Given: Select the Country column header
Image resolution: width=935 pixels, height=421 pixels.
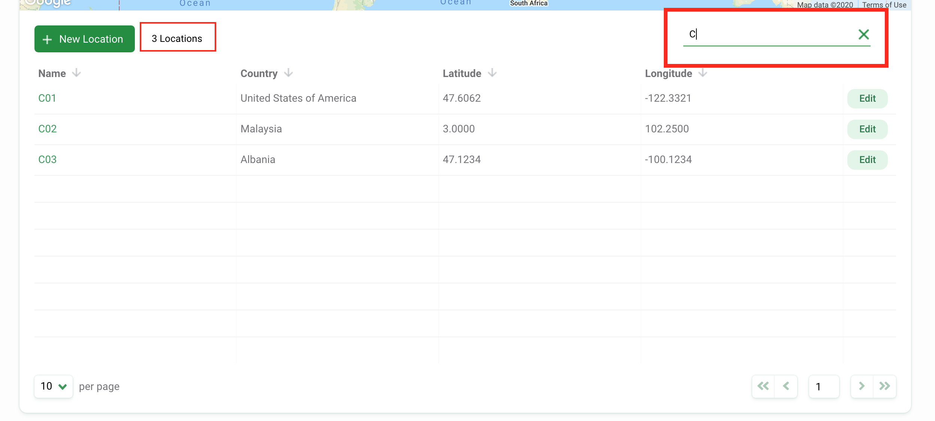Looking at the screenshot, I should [x=259, y=73].
